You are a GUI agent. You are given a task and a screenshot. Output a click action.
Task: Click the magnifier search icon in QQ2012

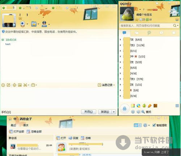tap(174, 26)
